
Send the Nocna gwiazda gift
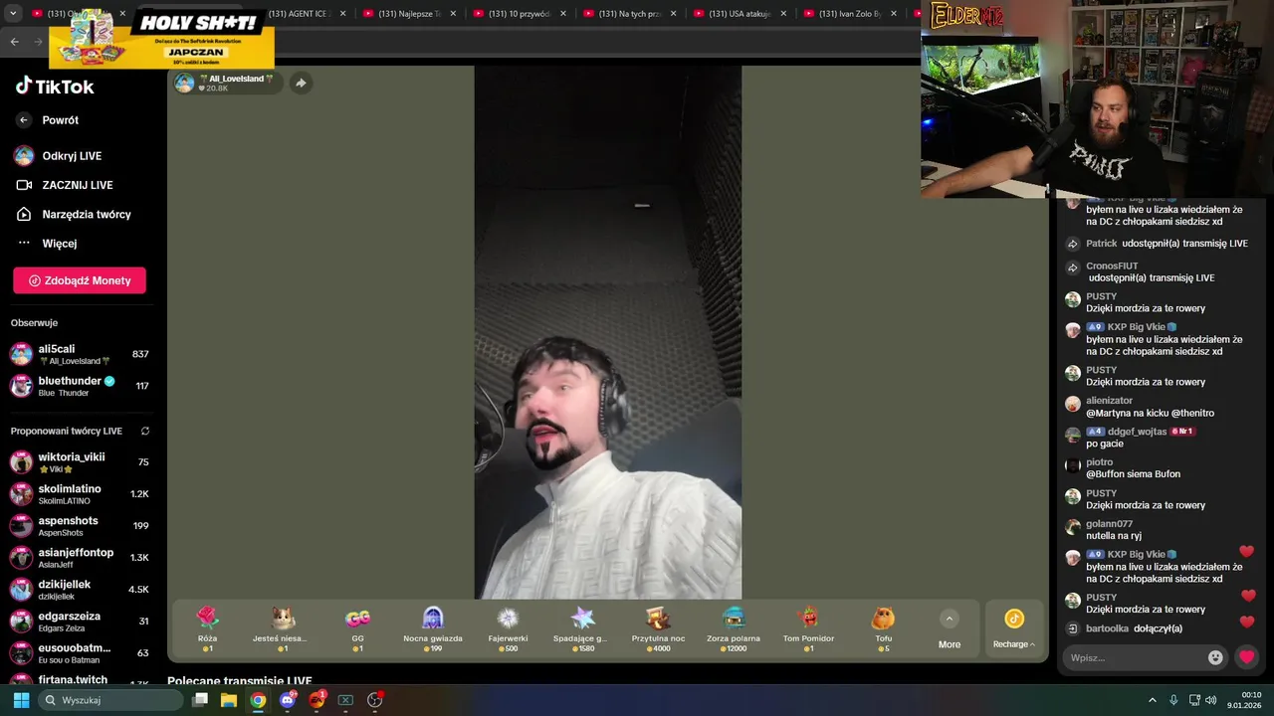click(x=433, y=628)
